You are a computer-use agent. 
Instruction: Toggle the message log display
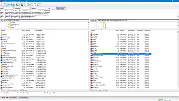6,5
